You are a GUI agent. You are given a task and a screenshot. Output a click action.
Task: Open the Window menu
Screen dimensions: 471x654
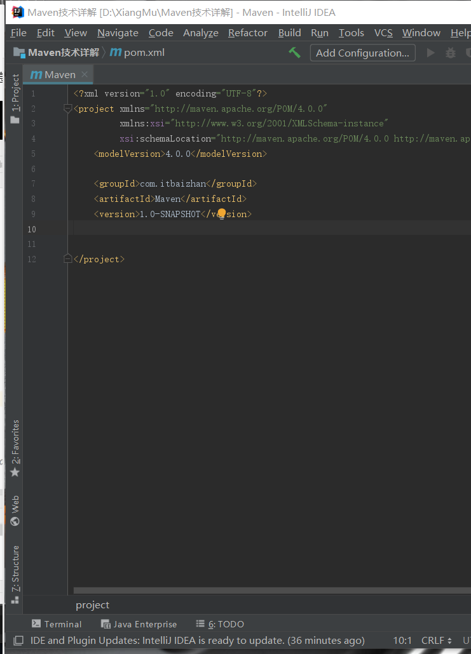click(x=421, y=33)
